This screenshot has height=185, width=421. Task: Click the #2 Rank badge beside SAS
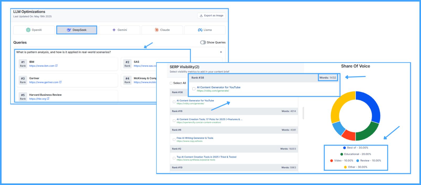click(x=127, y=64)
